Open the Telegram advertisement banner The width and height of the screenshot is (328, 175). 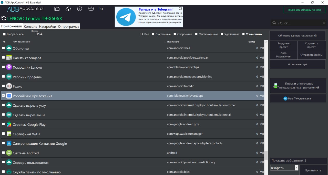point(149,17)
